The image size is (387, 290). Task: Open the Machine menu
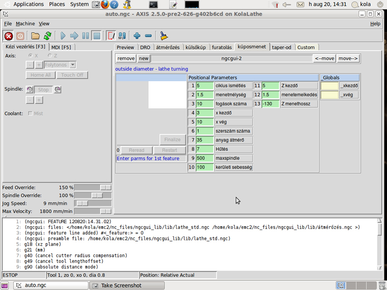tap(25, 24)
